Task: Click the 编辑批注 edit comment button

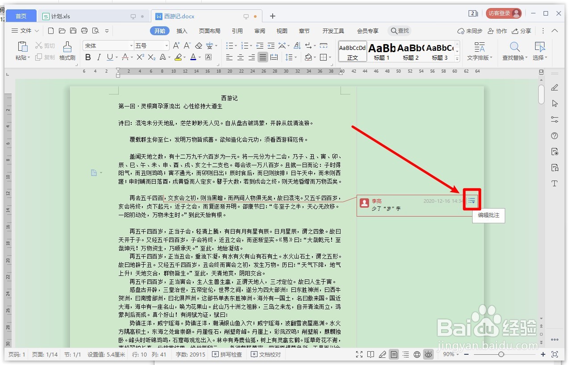Action: coord(488,215)
